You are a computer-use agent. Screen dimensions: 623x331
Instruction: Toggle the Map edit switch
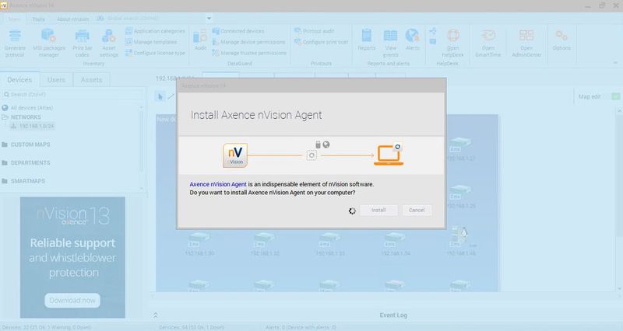pyautogui.click(x=615, y=96)
